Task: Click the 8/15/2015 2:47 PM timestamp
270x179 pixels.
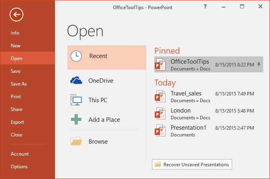Action: [x=235, y=128]
